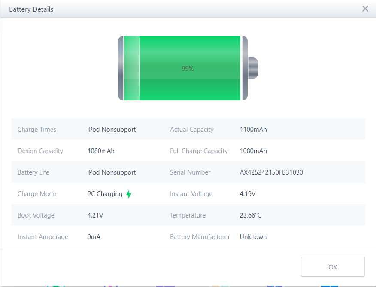Image resolution: width=376 pixels, height=287 pixels.
Task: Click the PC Charging mode text
Action: pyautogui.click(x=105, y=194)
